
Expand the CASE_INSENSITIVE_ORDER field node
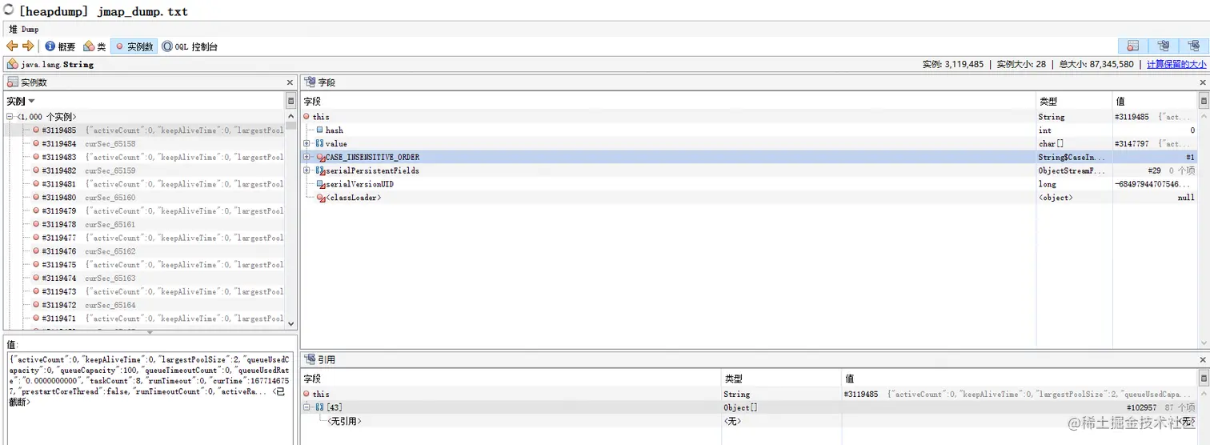[307, 157]
